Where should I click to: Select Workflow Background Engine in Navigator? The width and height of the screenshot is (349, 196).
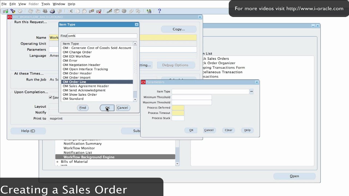tap(115, 157)
